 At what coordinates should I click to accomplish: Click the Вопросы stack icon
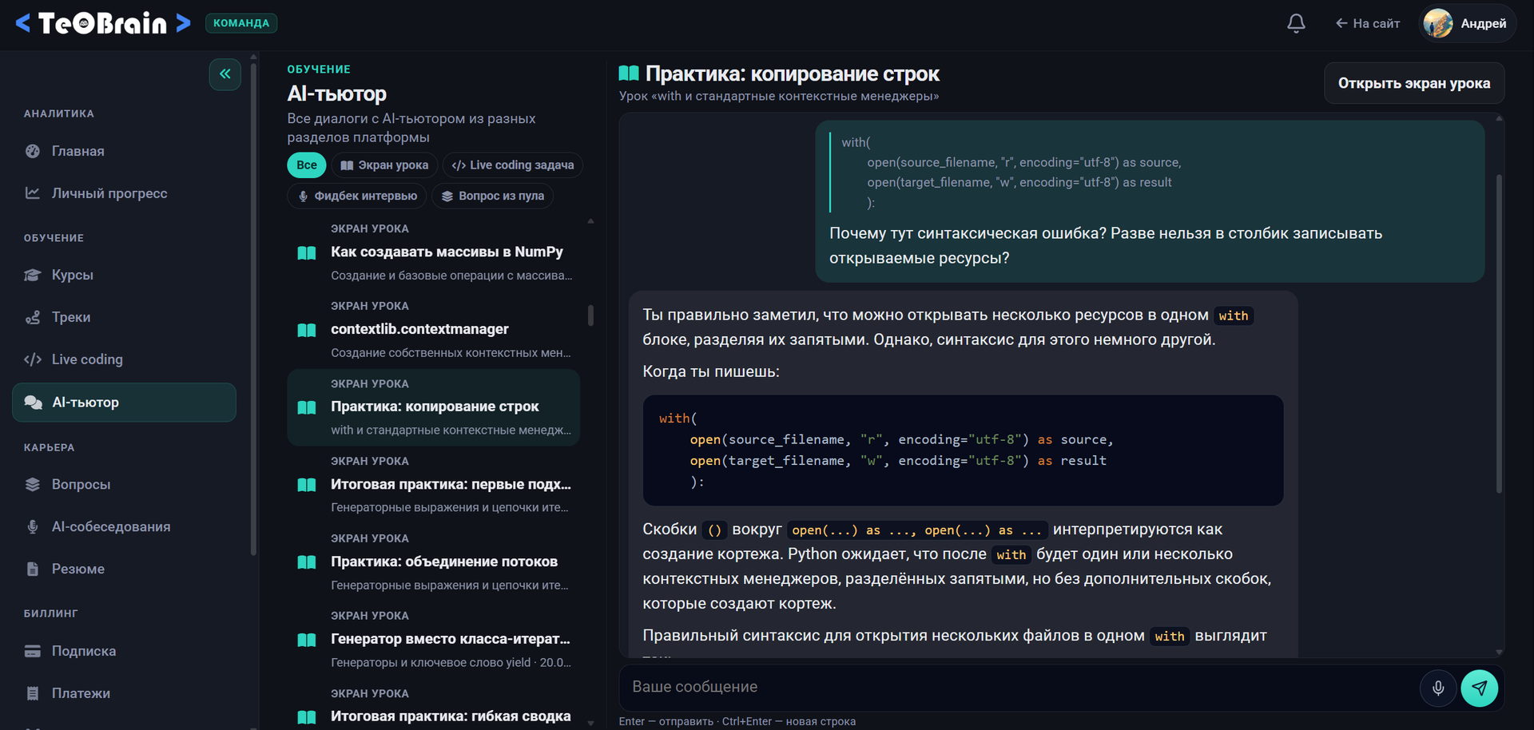(33, 484)
